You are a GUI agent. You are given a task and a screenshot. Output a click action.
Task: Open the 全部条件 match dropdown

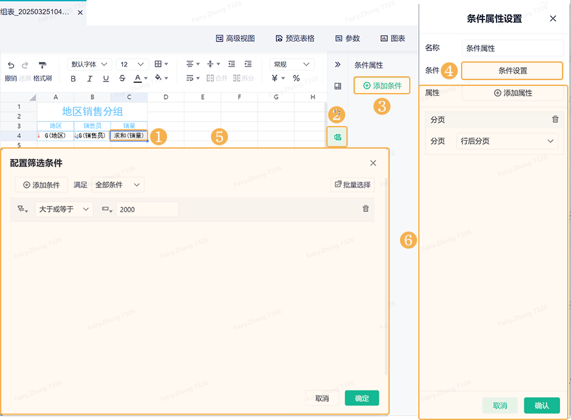118,185
